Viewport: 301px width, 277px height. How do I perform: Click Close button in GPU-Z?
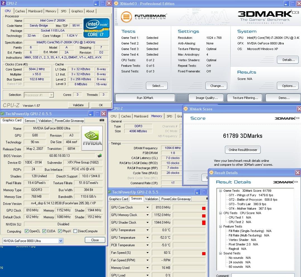(95, 240)
